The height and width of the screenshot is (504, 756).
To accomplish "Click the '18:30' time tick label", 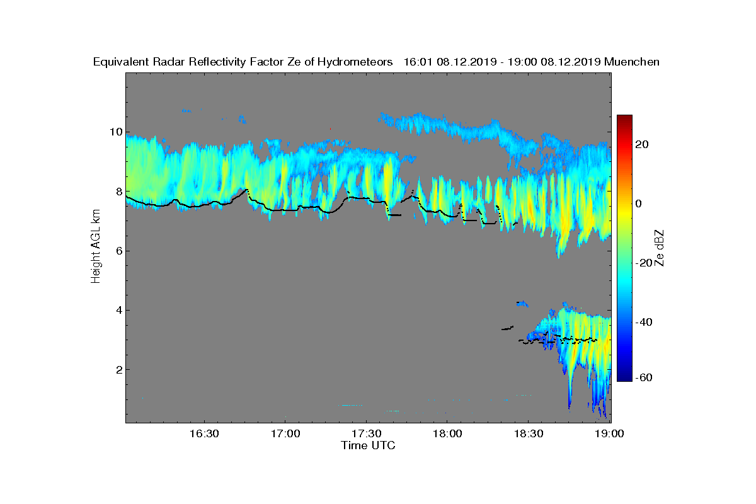I will (x=528, y=434).
